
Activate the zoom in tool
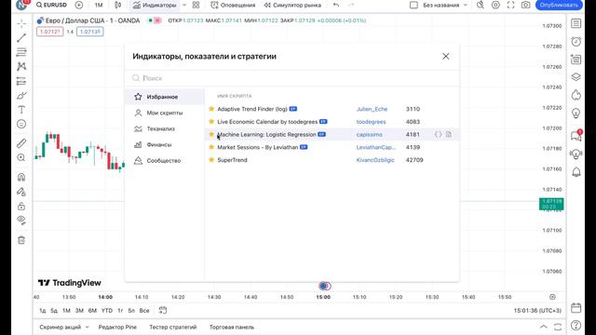(x=21, y=157)
